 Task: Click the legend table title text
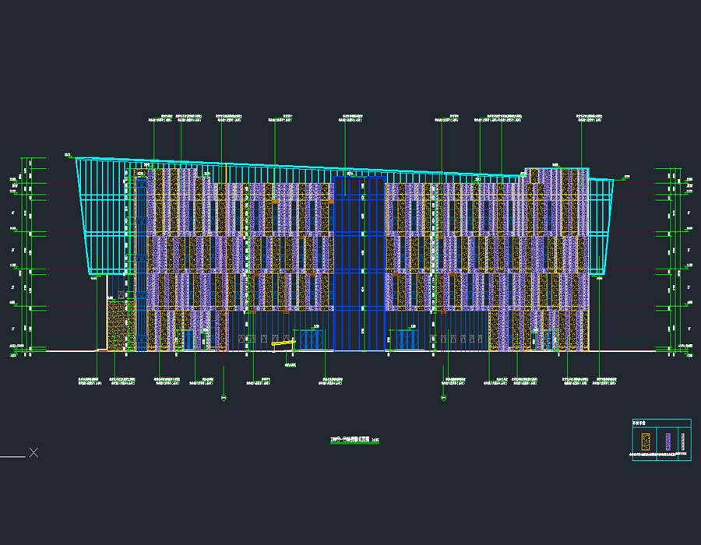pyautogui.click(x=639, y=424)
